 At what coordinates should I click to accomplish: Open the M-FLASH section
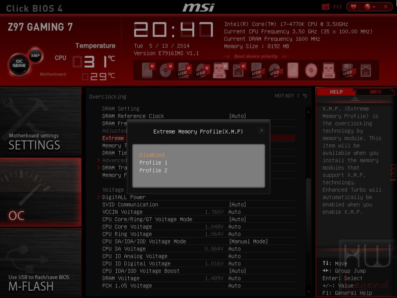[41, 263]
